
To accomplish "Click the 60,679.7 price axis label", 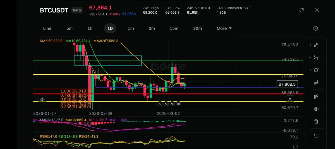I will (290, 108).
